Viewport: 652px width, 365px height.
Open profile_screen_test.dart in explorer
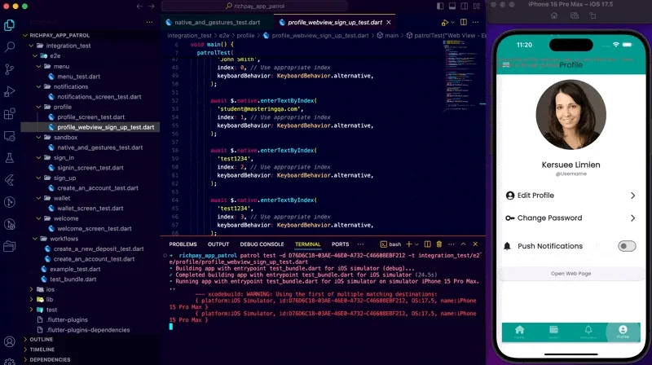pyautogui.click(x=90, y=117)
